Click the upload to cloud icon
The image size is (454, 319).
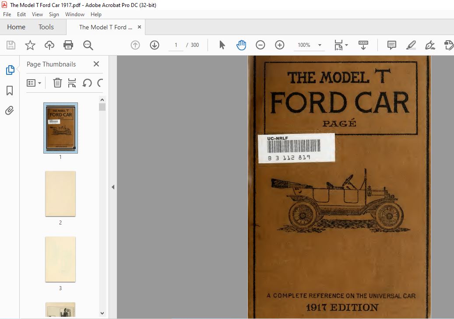49,45
